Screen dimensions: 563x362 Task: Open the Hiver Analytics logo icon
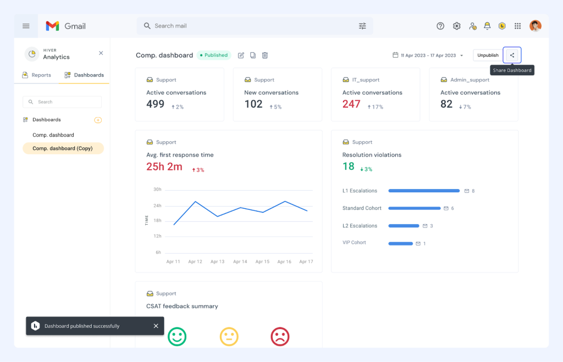tap(32, 53)
